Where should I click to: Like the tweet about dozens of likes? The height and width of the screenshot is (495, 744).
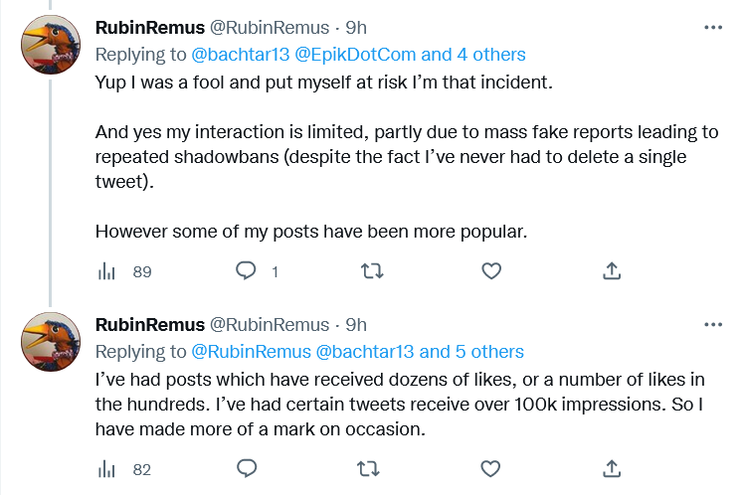490,469
